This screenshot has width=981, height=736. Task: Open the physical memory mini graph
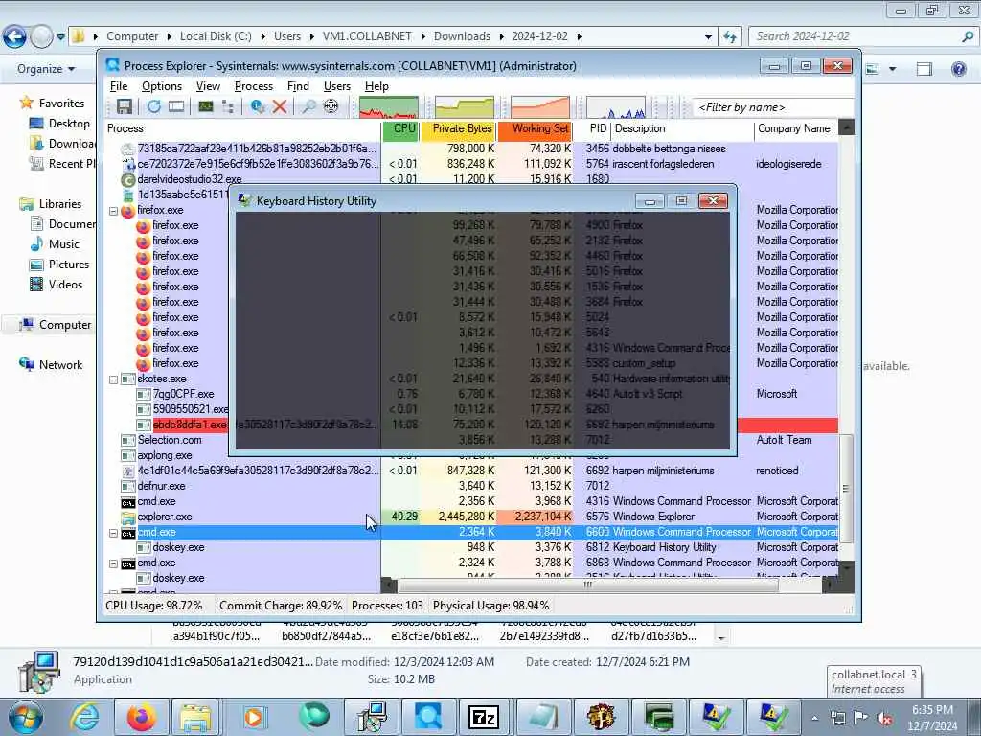click(x=540, y=107)
